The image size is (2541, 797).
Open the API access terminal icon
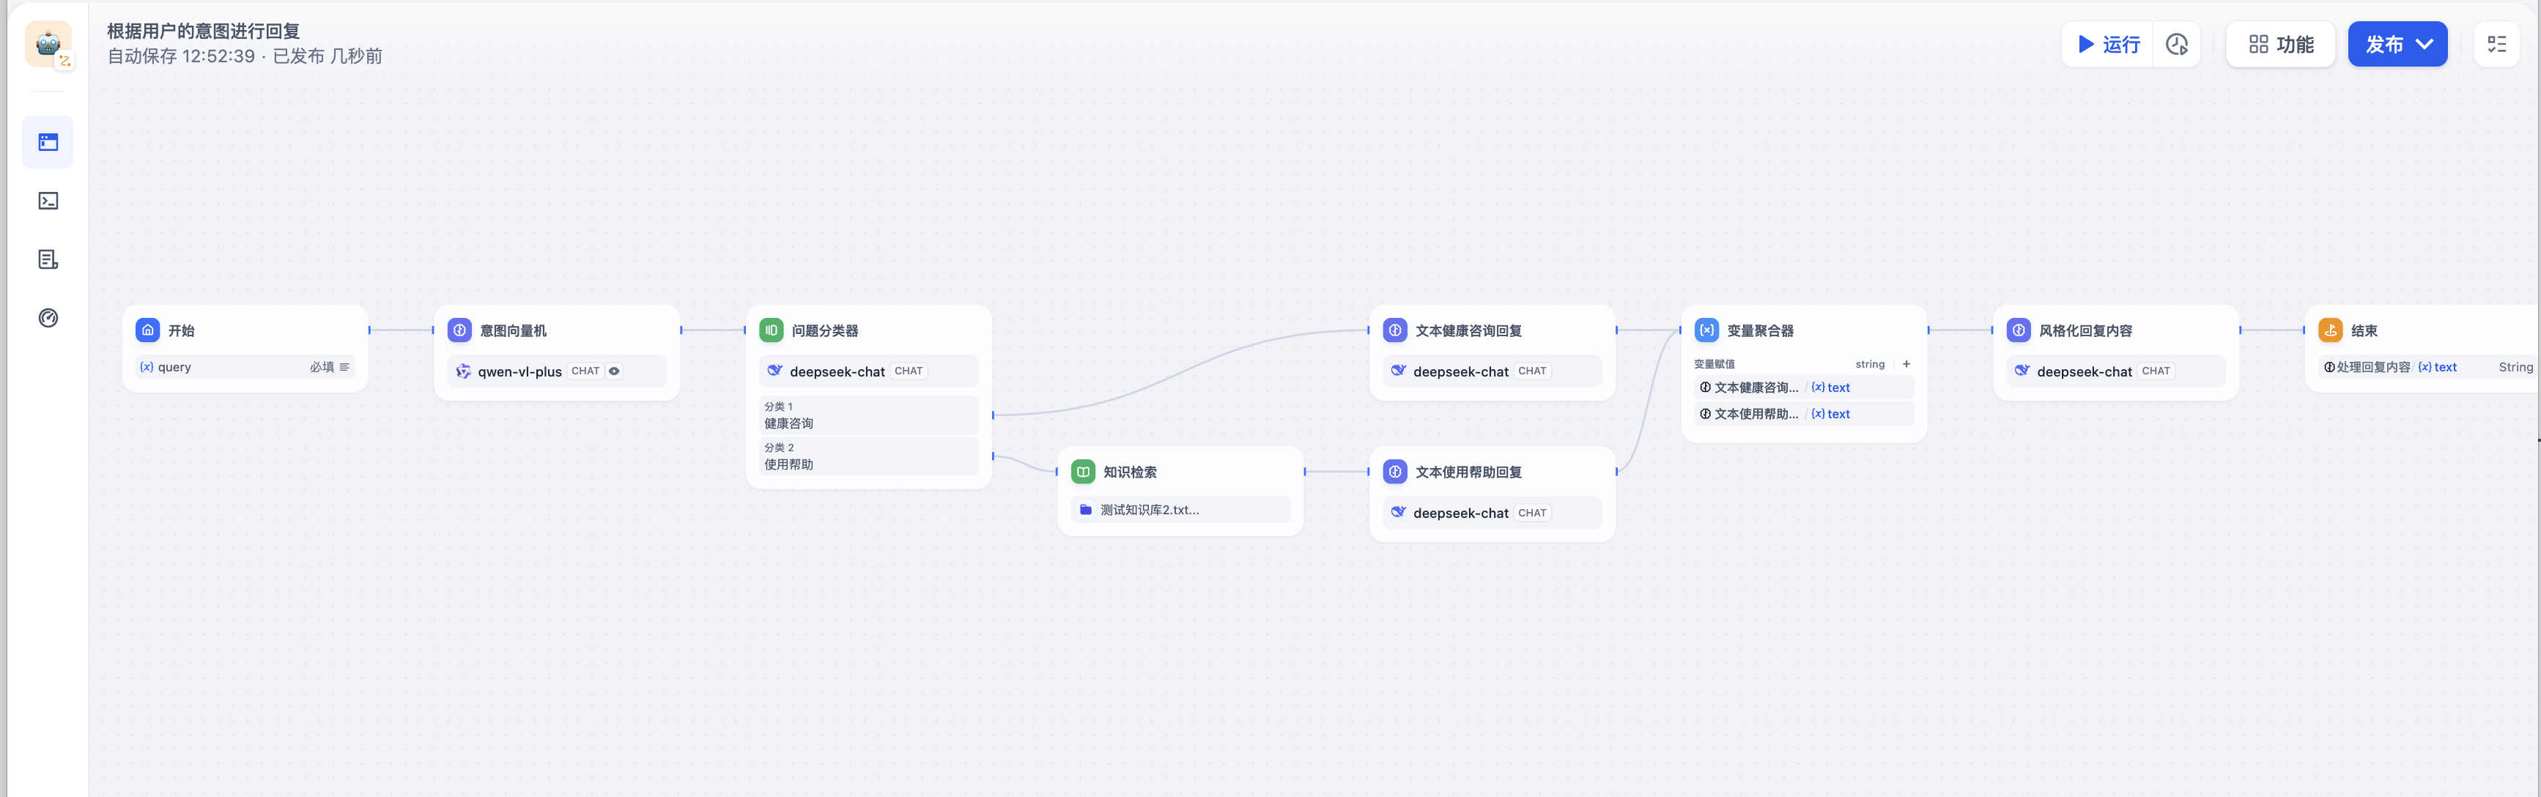tap(48, 201)
